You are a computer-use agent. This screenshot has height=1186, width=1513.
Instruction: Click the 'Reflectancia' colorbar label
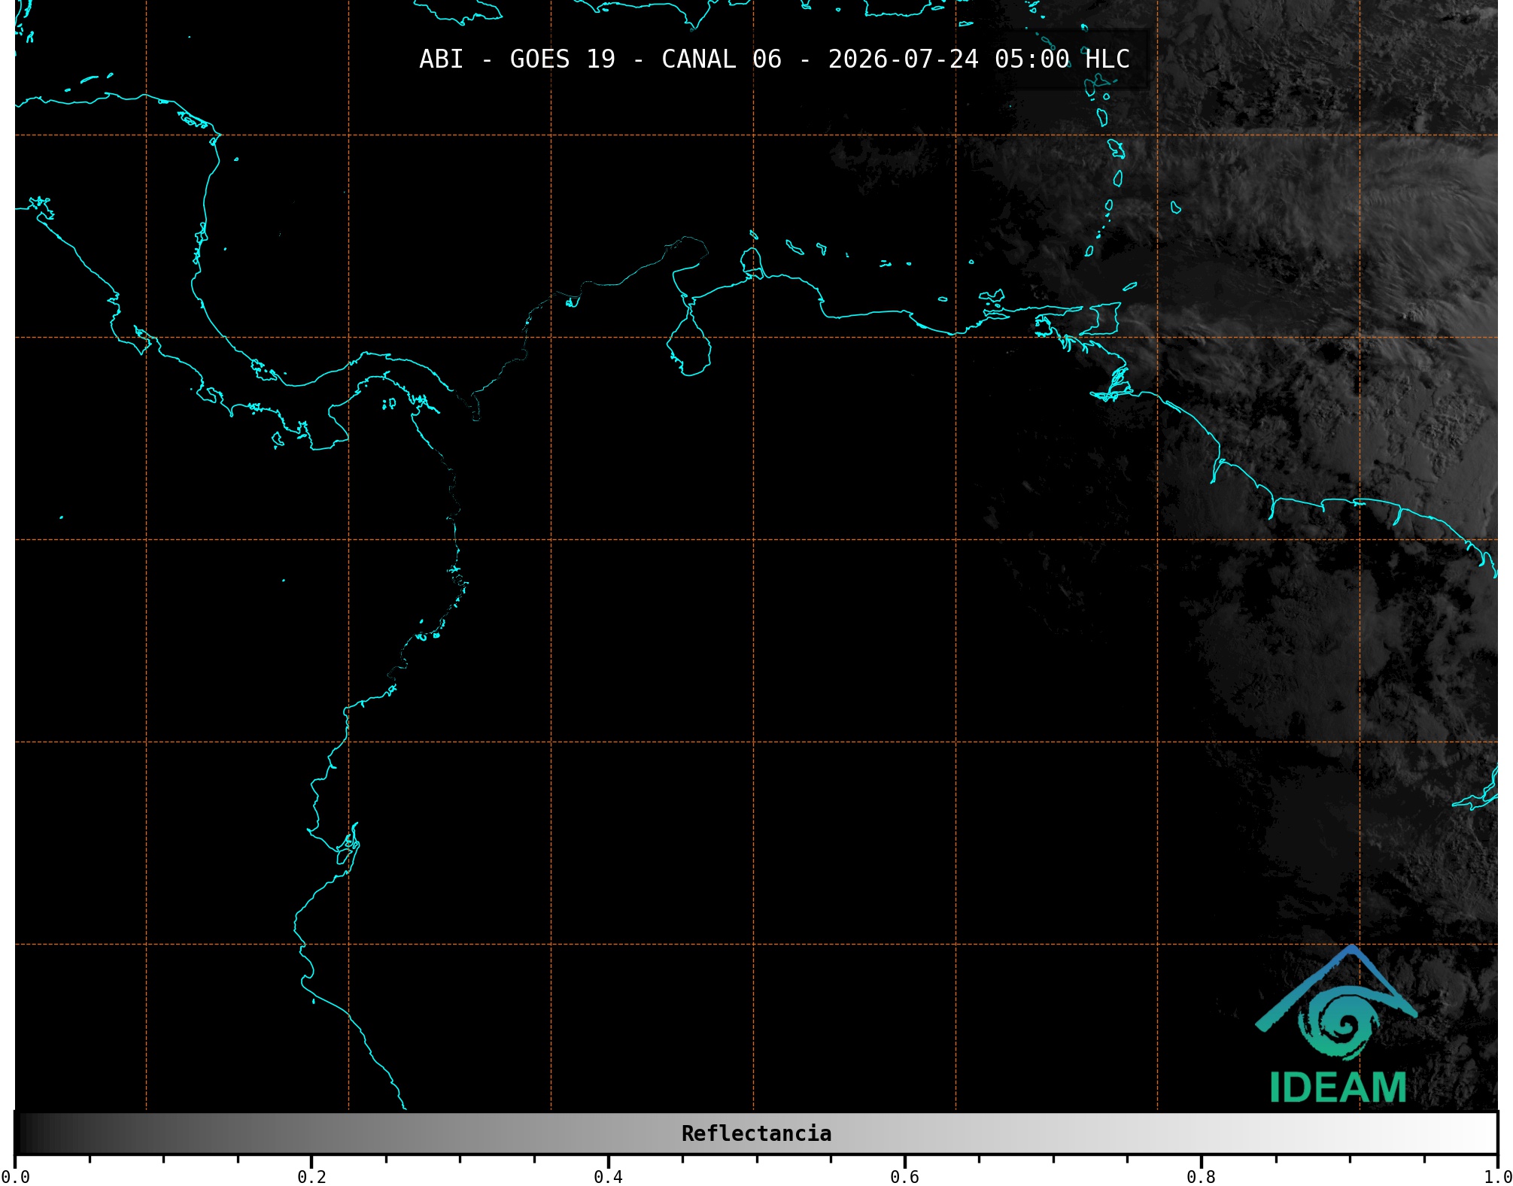[756, 1133]
